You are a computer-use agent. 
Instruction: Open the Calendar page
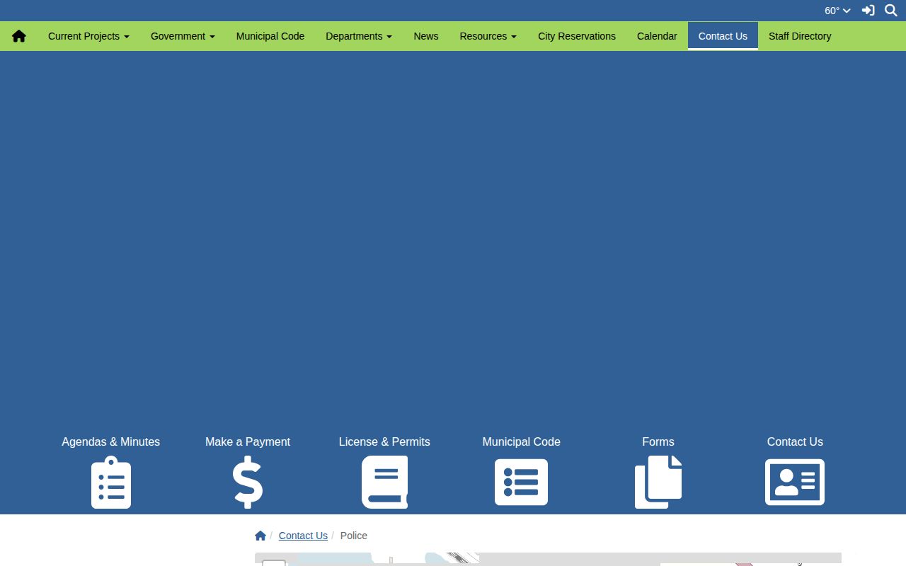click(657, 36)
